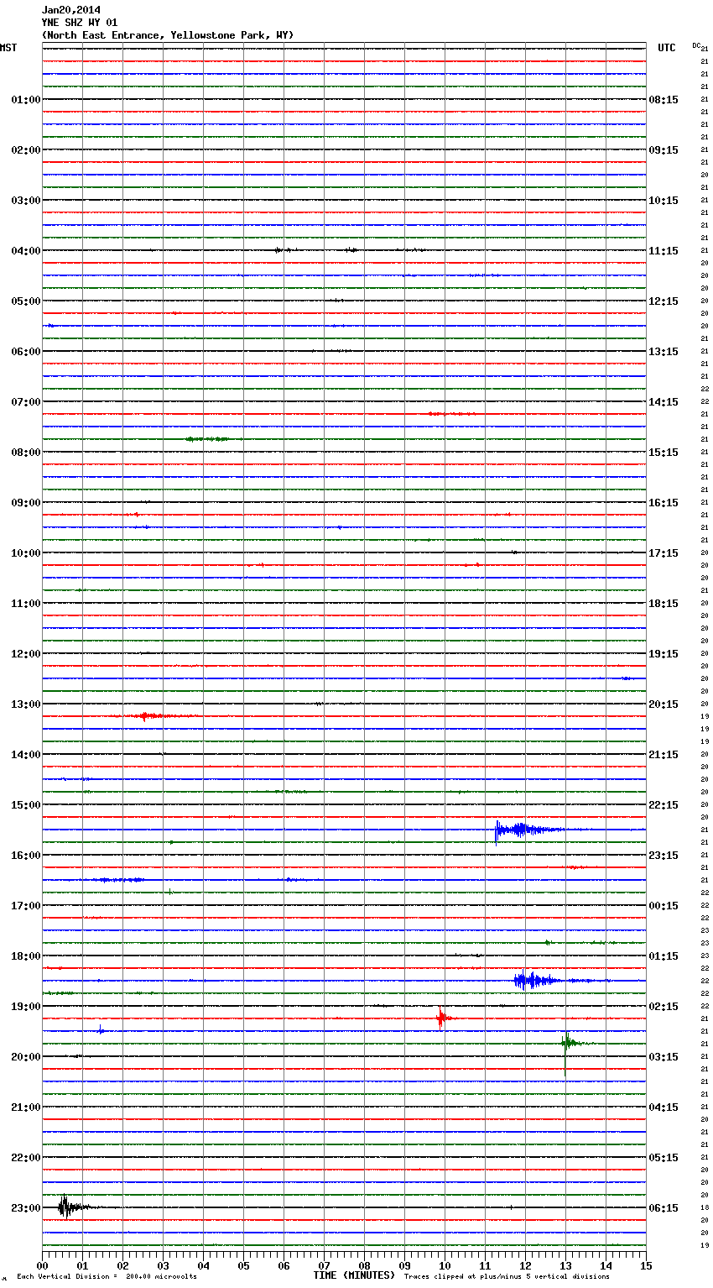The height and width of the screenshot is (1288, 713).
Task: Select the 04:00 MST time label
Action: 25,251
